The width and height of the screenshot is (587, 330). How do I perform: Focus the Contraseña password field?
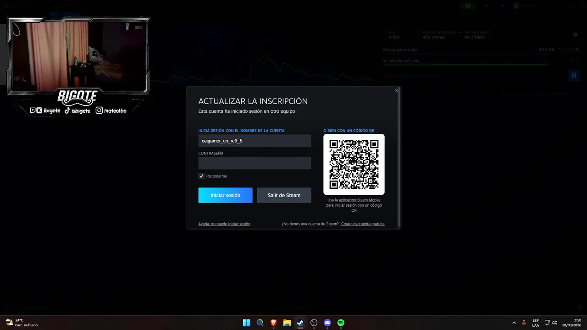coord(255,163)
